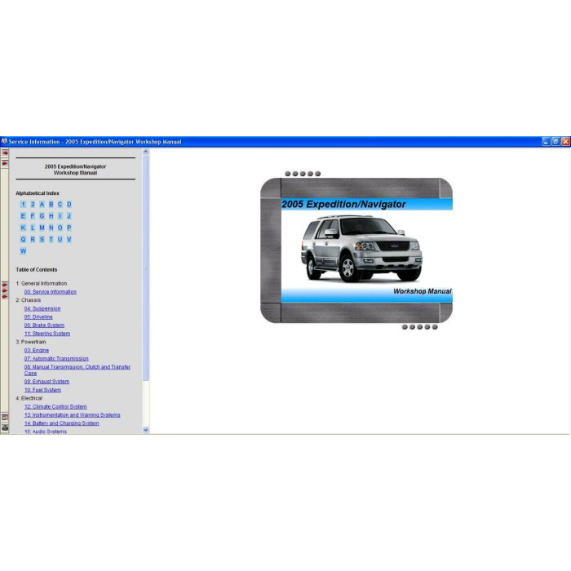This screenshot has height=571, width=571.
Task: Open alphabetical index letter F
Action: point(33,216)
